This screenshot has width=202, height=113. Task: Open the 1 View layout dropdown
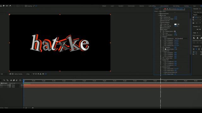pos(29,74)
